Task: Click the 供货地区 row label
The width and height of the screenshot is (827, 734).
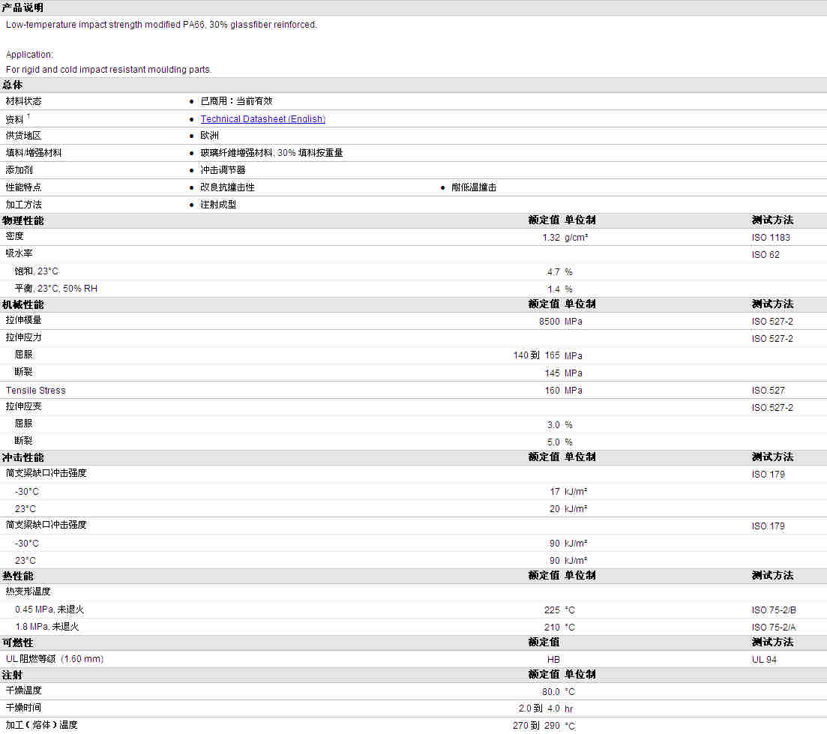Action: [x=24, y=136]
